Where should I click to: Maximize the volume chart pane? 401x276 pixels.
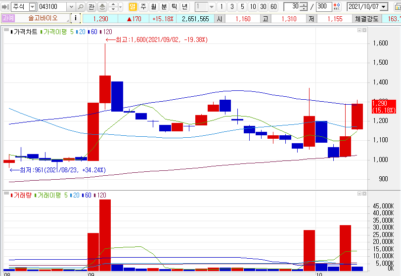point(359,194)
